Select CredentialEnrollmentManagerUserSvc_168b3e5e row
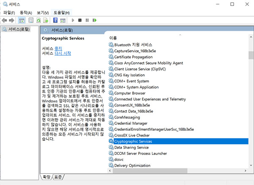This screenshot has width=254, height=185. tap(154, 129)
